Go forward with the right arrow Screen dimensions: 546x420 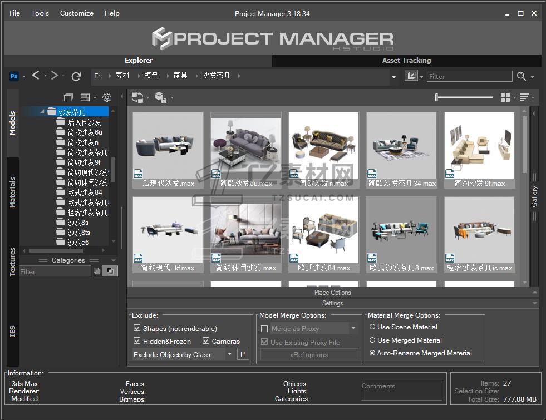point(54,76)
